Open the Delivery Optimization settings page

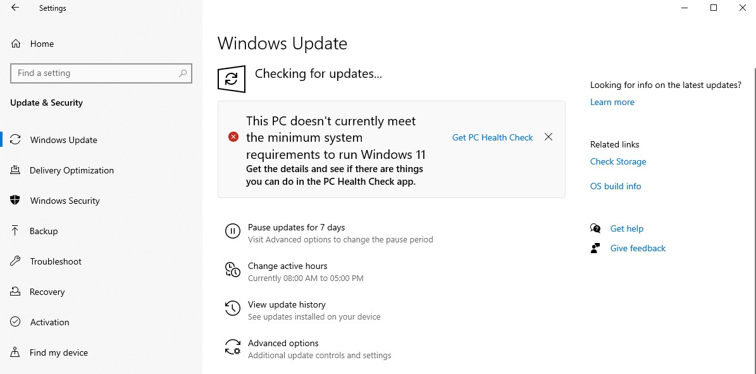pyautogui.click(x=71, y=170)
